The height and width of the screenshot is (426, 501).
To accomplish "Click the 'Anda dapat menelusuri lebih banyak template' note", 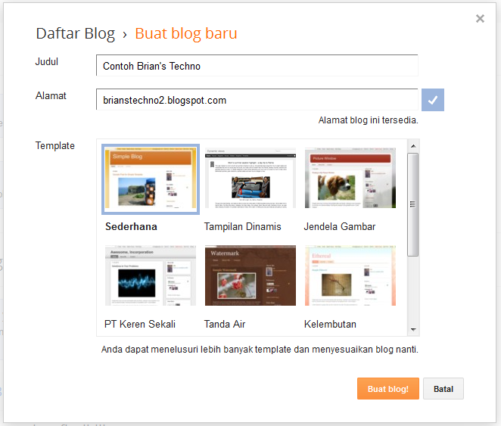I will click(260, 350).
